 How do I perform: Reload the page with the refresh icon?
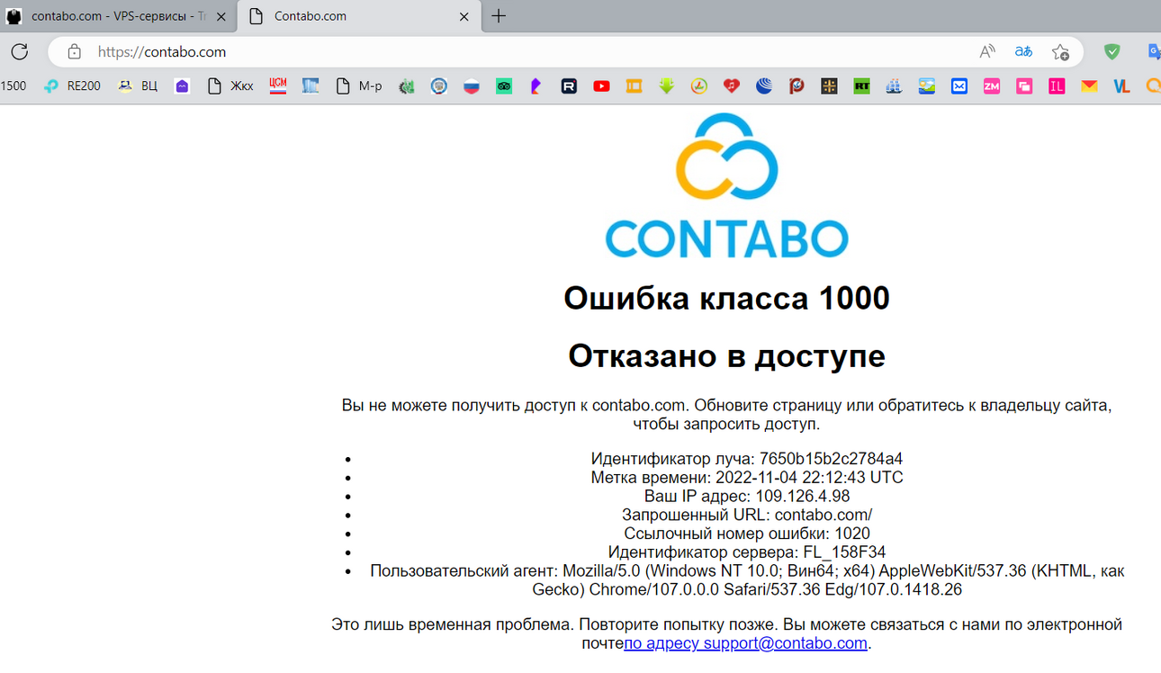pyautogui.click(x=20, y=51)
